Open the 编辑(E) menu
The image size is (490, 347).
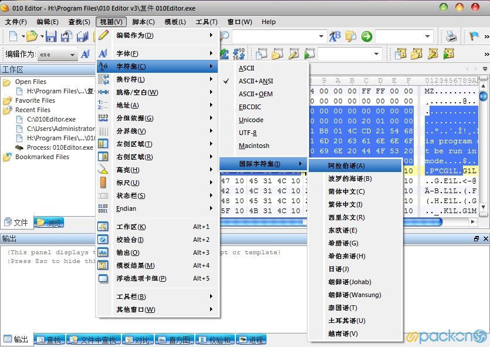tap(48, 22)
